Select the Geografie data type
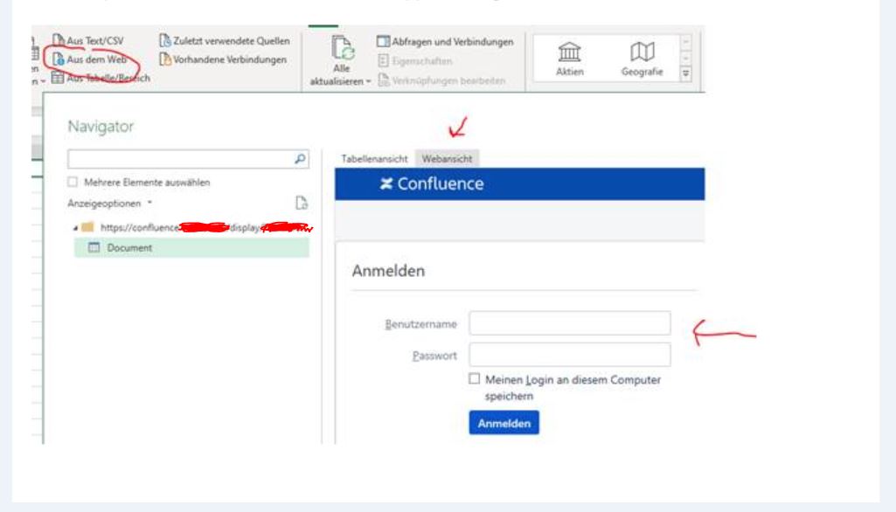Screen dimensions: 896x512 [x=642, y=59]
